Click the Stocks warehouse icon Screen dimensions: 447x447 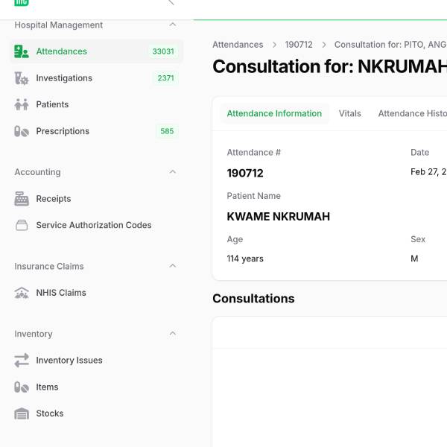tap(22, 413)
